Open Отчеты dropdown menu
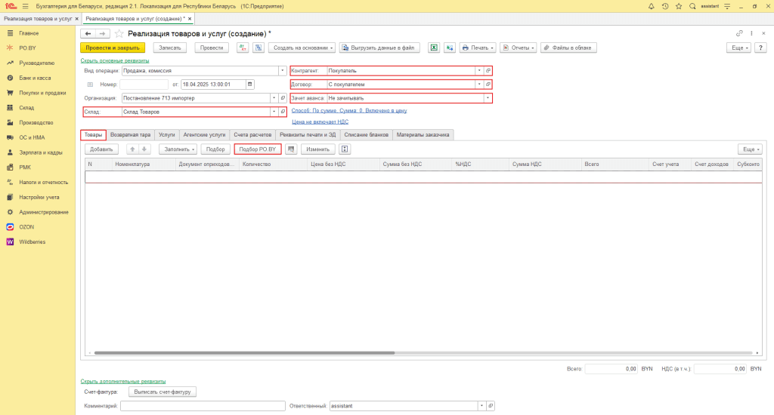This screenshot has width=774, height=415. [x=519, y=48]
